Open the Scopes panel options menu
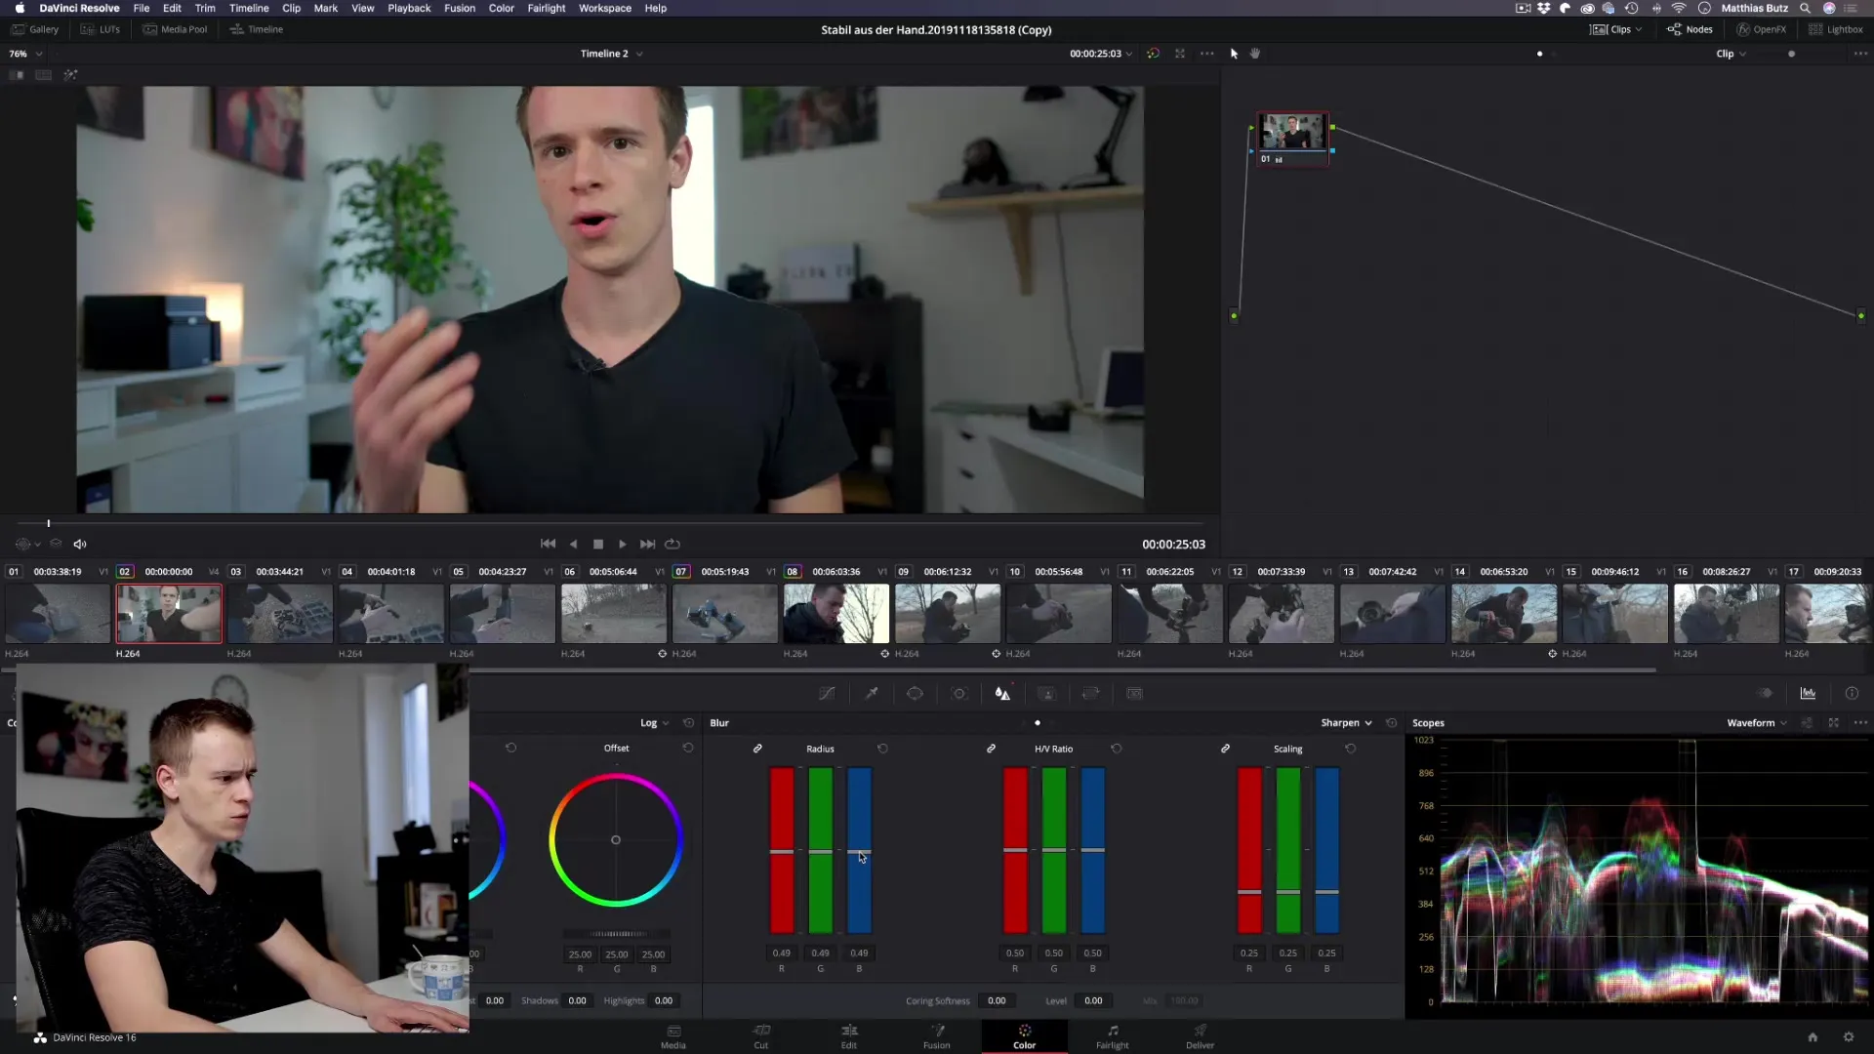 [x=1860, y=723]
